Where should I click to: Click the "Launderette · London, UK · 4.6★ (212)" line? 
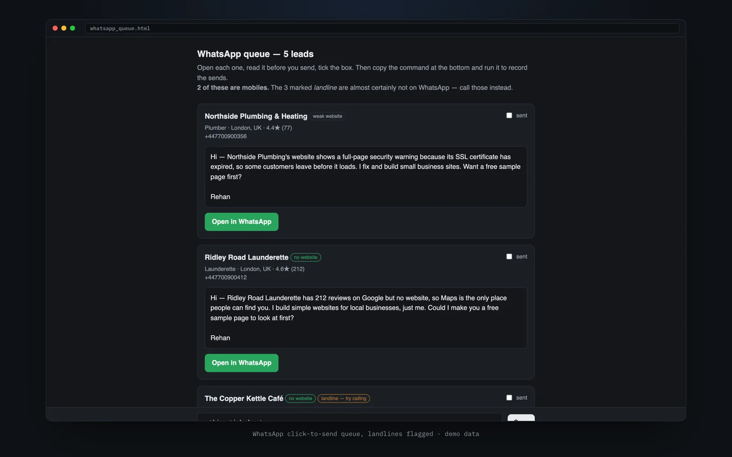point(254,269)
